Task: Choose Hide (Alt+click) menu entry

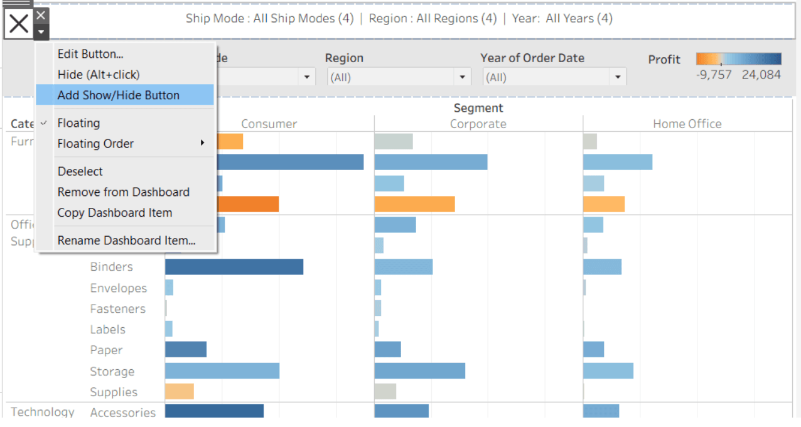Action: [x=98, y=75]
